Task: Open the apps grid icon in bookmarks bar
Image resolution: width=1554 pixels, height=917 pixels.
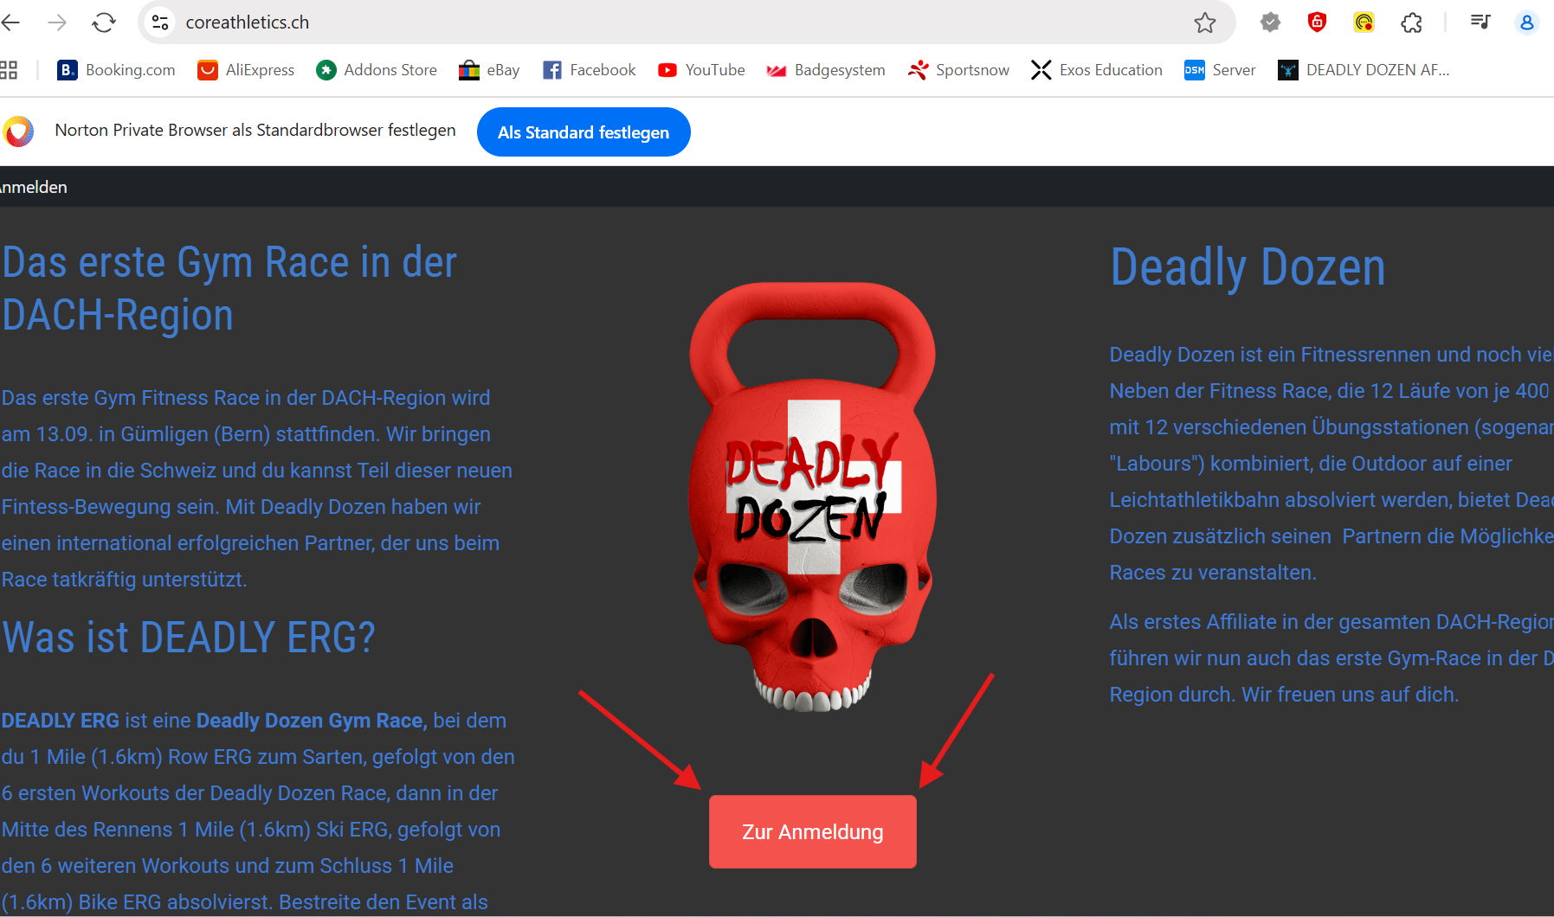Action: 9,70
